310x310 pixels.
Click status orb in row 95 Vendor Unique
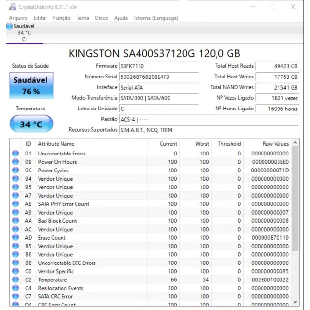15,187
